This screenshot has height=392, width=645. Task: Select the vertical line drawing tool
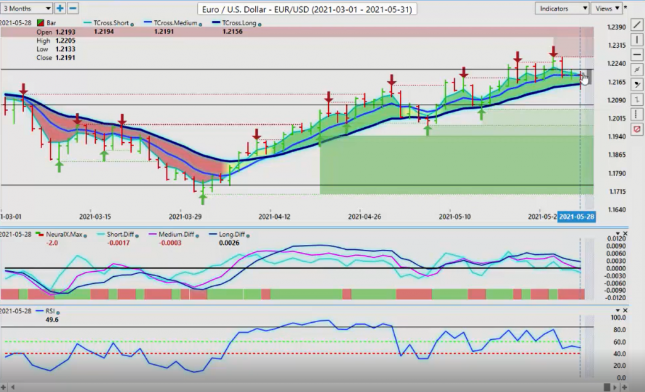pyautogui.click(x=637, y=39)
